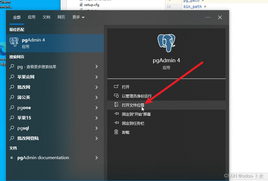Expand the chevron next to pgone
Viewport: 268px width, 181px height.
pyautogui.click(x=96, y=108)
